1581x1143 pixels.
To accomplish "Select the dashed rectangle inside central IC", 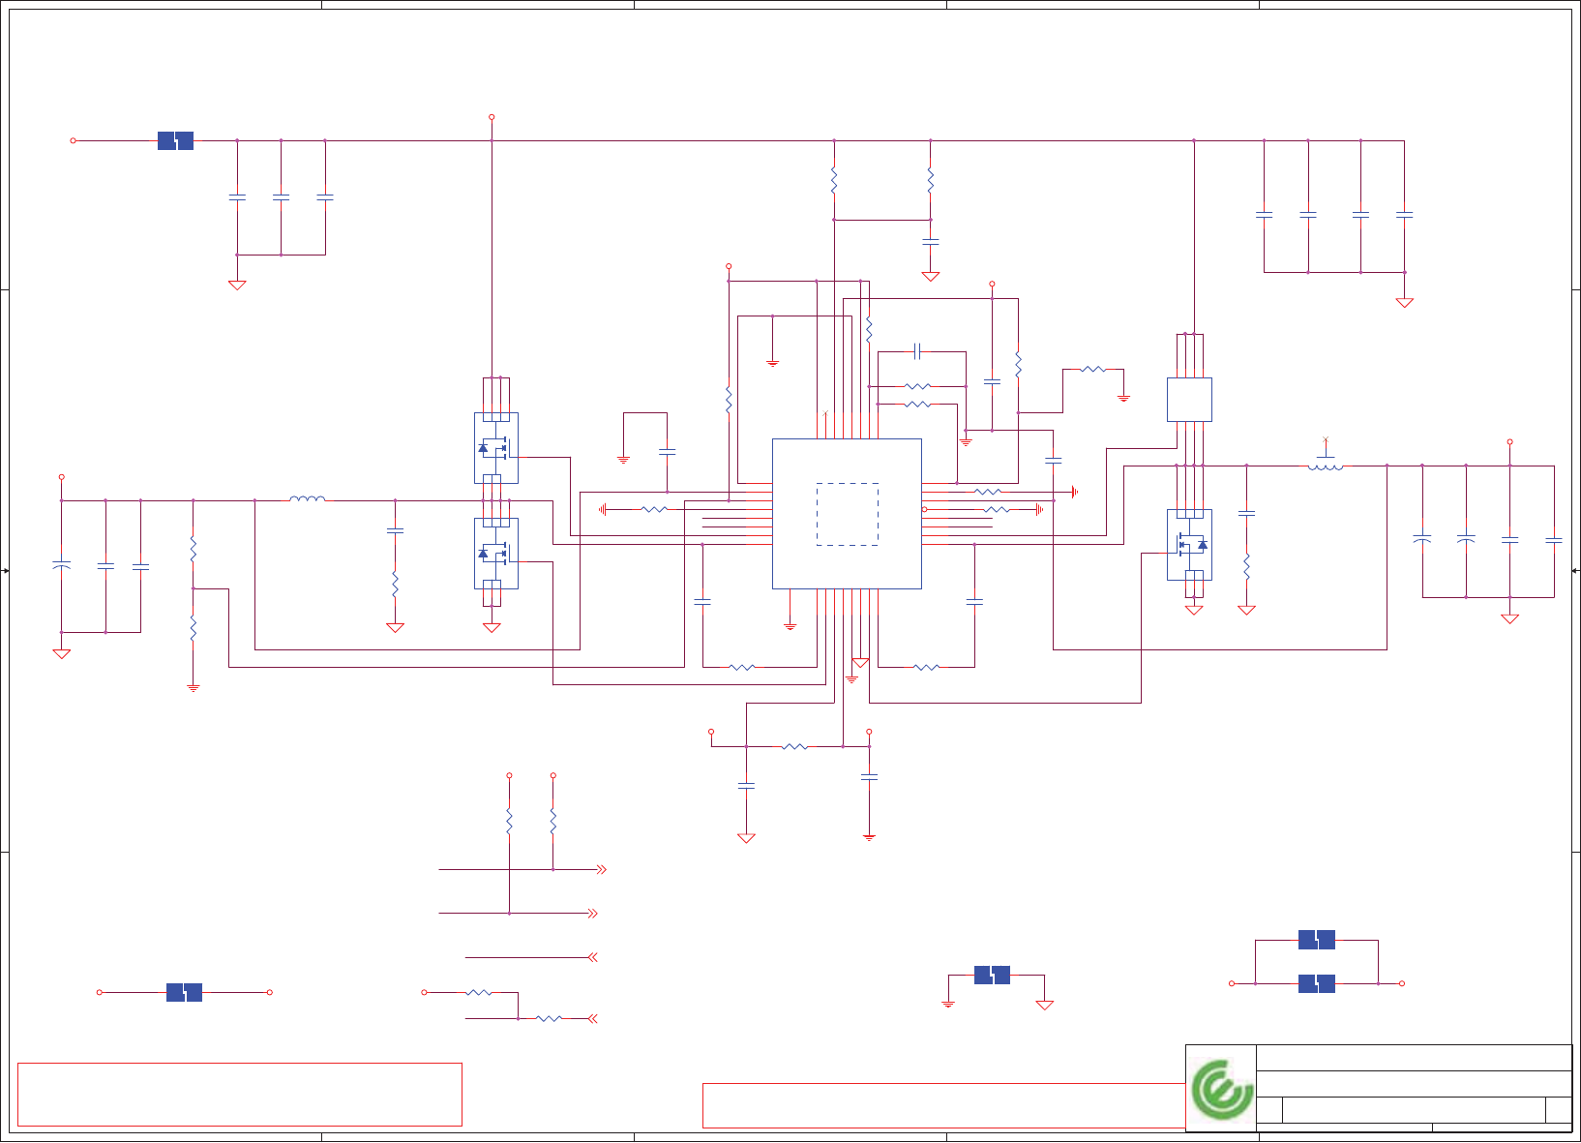I will coord(848,514).
